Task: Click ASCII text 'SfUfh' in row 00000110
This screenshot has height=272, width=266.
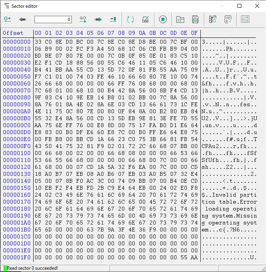Action: point(210,160)
